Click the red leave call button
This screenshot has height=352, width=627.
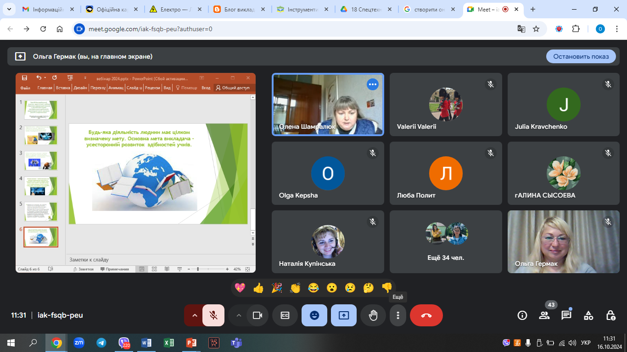point(426,315)
